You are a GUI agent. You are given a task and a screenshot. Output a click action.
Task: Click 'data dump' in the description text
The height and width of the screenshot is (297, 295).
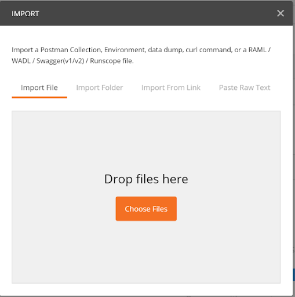pyautogui.click(x=165, y=50)
